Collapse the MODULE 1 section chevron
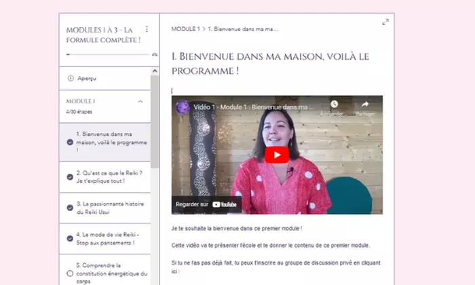Image resolution: width=475 pixels, height=285 pixels. point(140,102)
